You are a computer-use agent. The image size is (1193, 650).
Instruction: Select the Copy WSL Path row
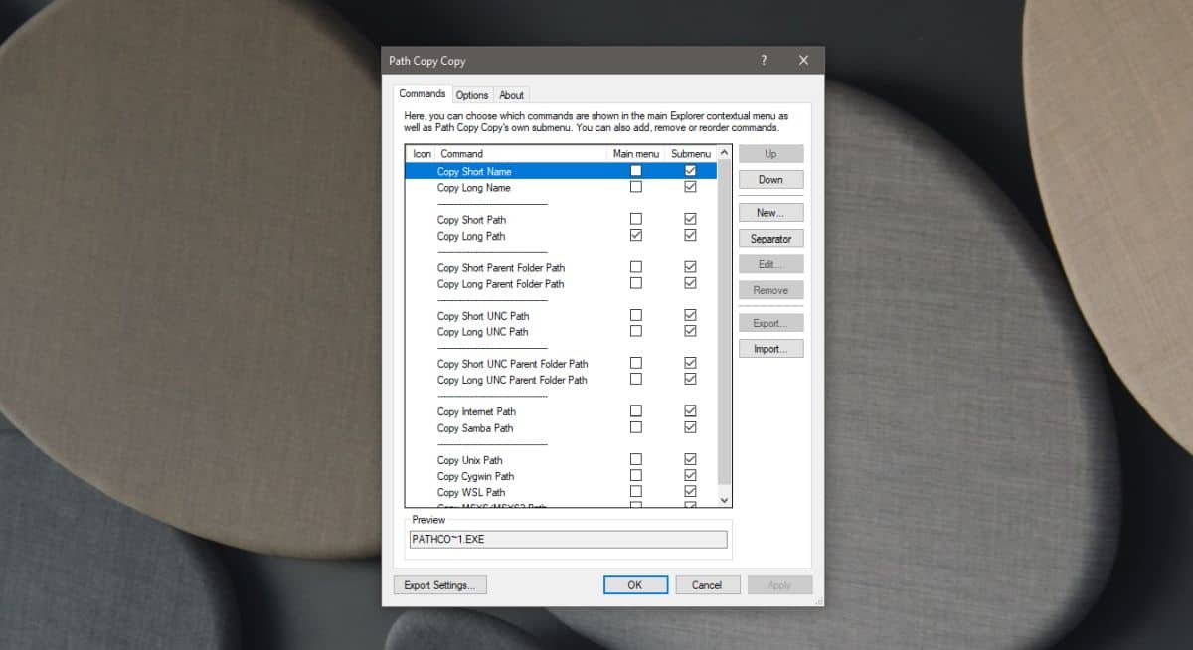(x=560, y=492)
